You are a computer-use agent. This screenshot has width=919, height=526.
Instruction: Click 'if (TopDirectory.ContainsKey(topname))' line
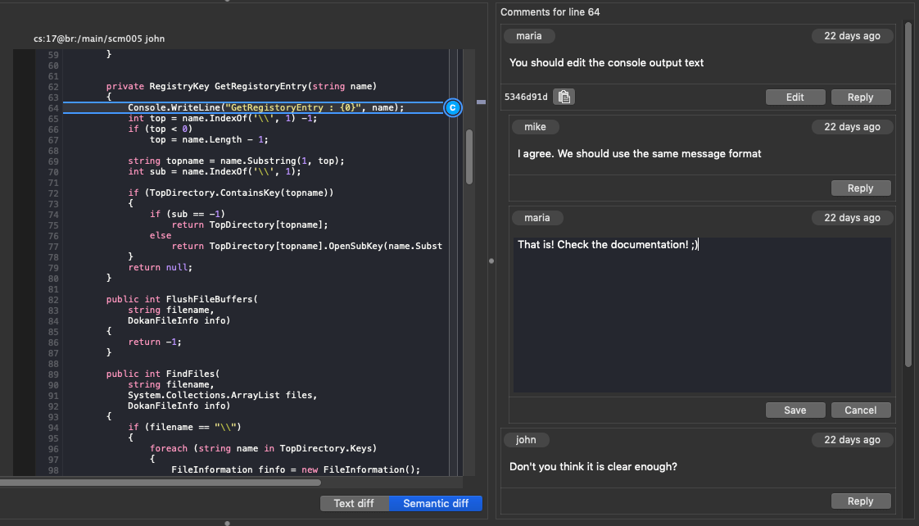(230, 193)
